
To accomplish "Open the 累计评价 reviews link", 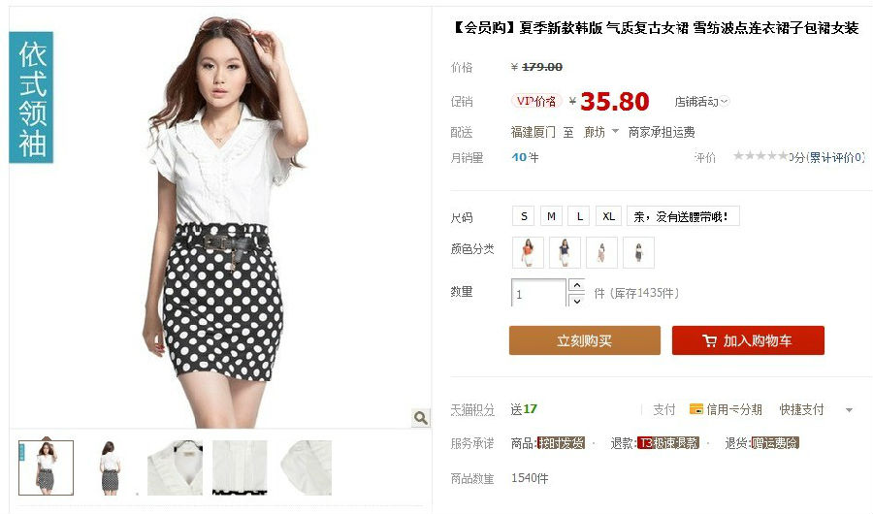I will pyautogui.click(x=832, y=158).
